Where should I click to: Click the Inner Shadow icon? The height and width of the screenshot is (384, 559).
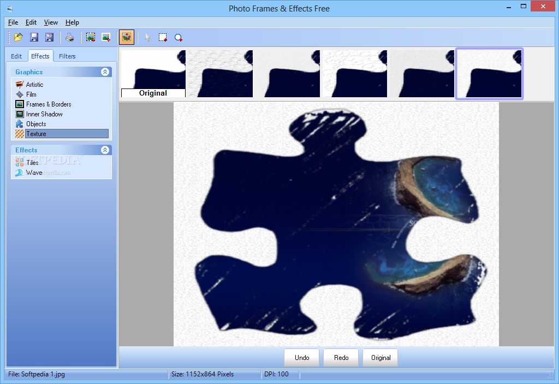20,114
